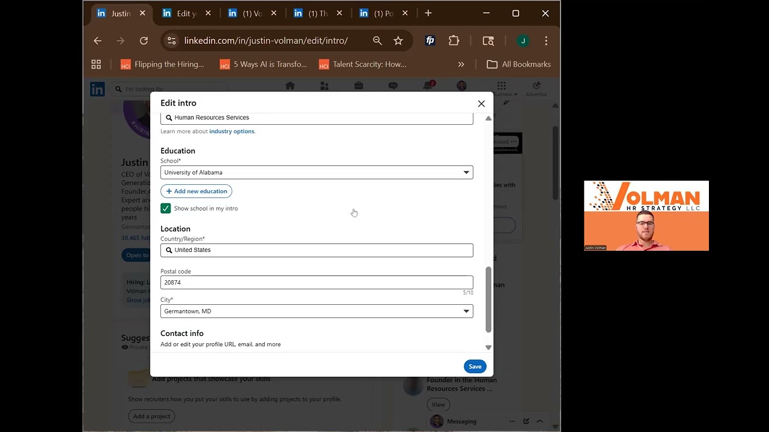Open the All Bookmarks folder
Viewport: 769px width, 432px height.
click(518, 64)
